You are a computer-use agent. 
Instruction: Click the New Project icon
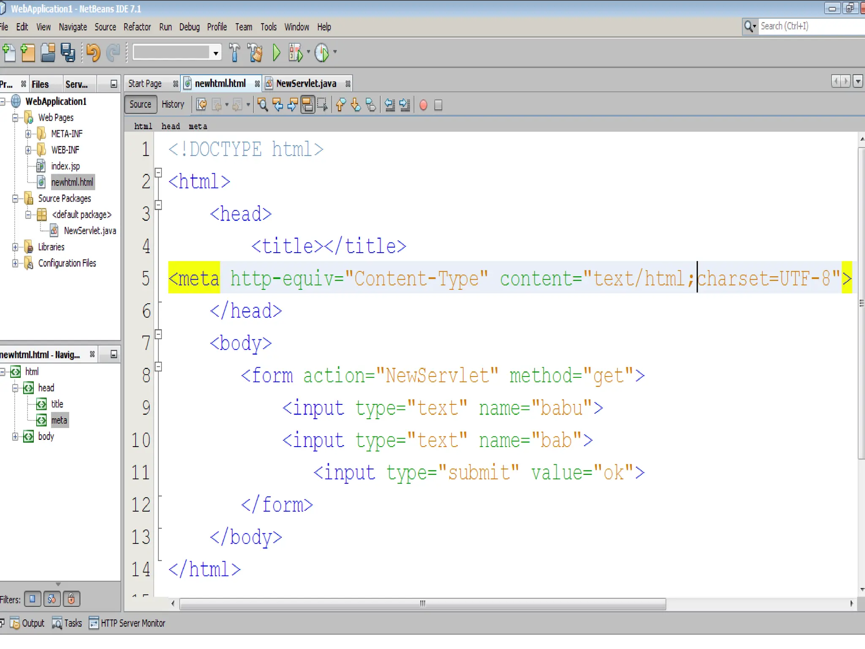pos(28,52)
